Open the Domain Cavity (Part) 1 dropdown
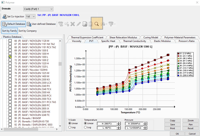The width and height of the screenshot is (200, 136). pyautogui.click(x=38, y=9)
